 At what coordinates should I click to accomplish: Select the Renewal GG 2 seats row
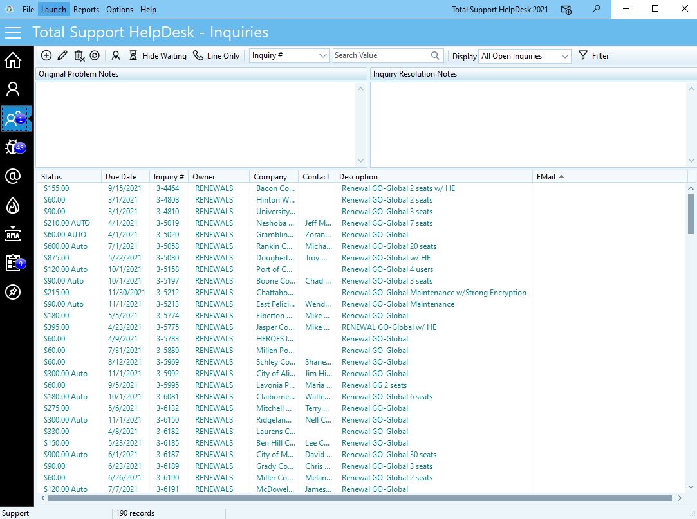362,385
